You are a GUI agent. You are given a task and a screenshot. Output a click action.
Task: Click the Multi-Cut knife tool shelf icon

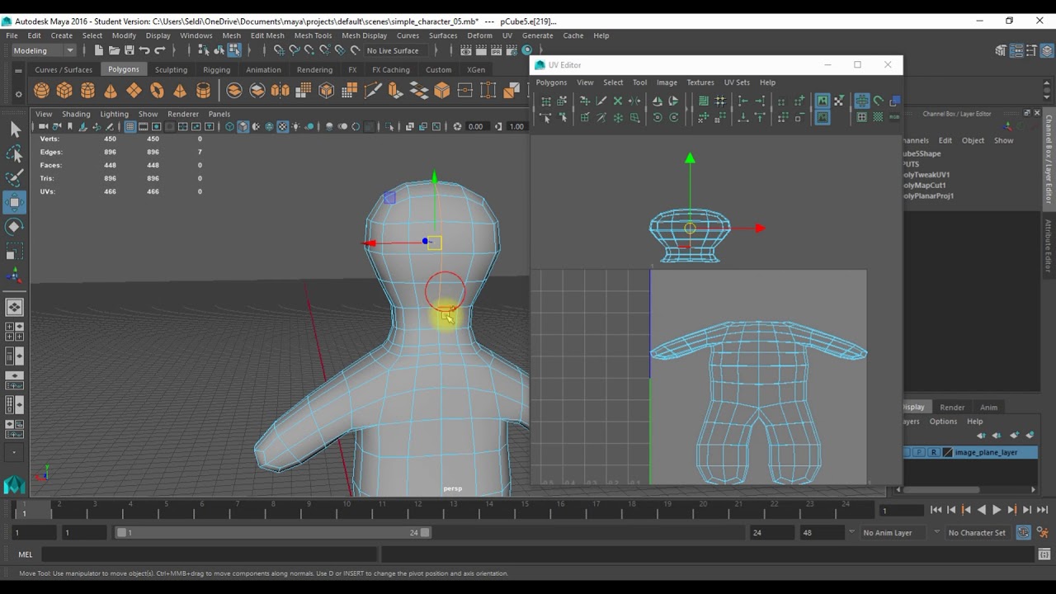tap(373, 91)
